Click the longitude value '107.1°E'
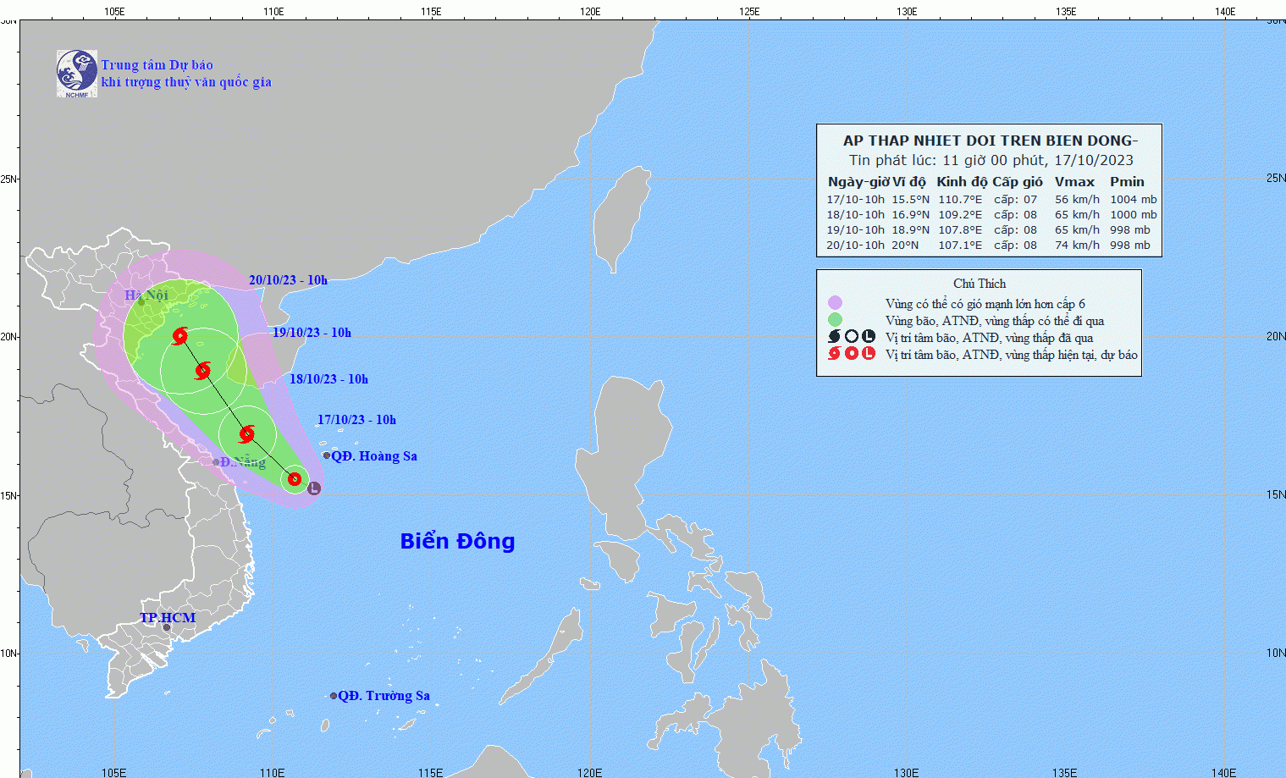 (x=960, y=246)
